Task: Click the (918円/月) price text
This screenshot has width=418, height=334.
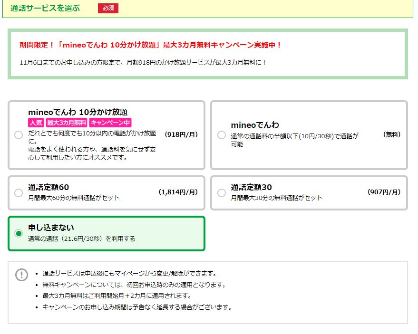Action: pos(181,134)
